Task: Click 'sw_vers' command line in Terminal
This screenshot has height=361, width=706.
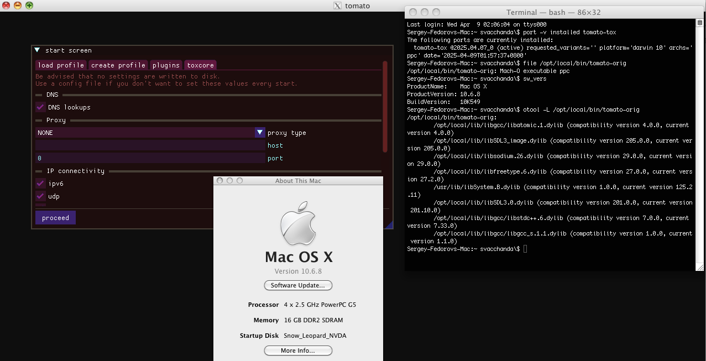Action: point(477,79)
